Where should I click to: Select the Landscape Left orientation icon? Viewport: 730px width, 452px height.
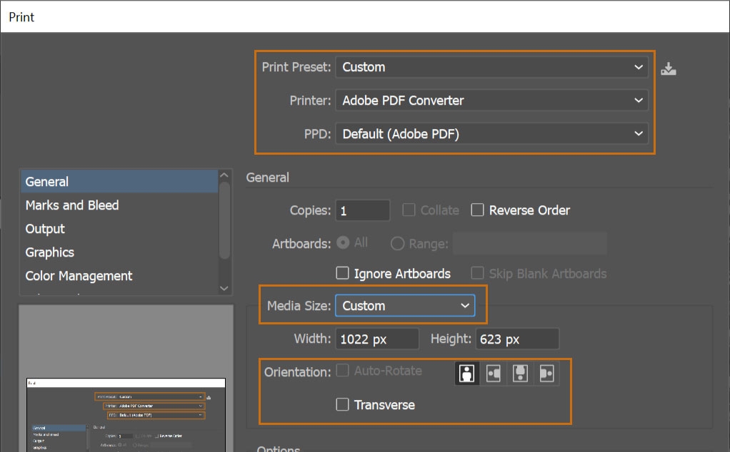tap(494, 371)
